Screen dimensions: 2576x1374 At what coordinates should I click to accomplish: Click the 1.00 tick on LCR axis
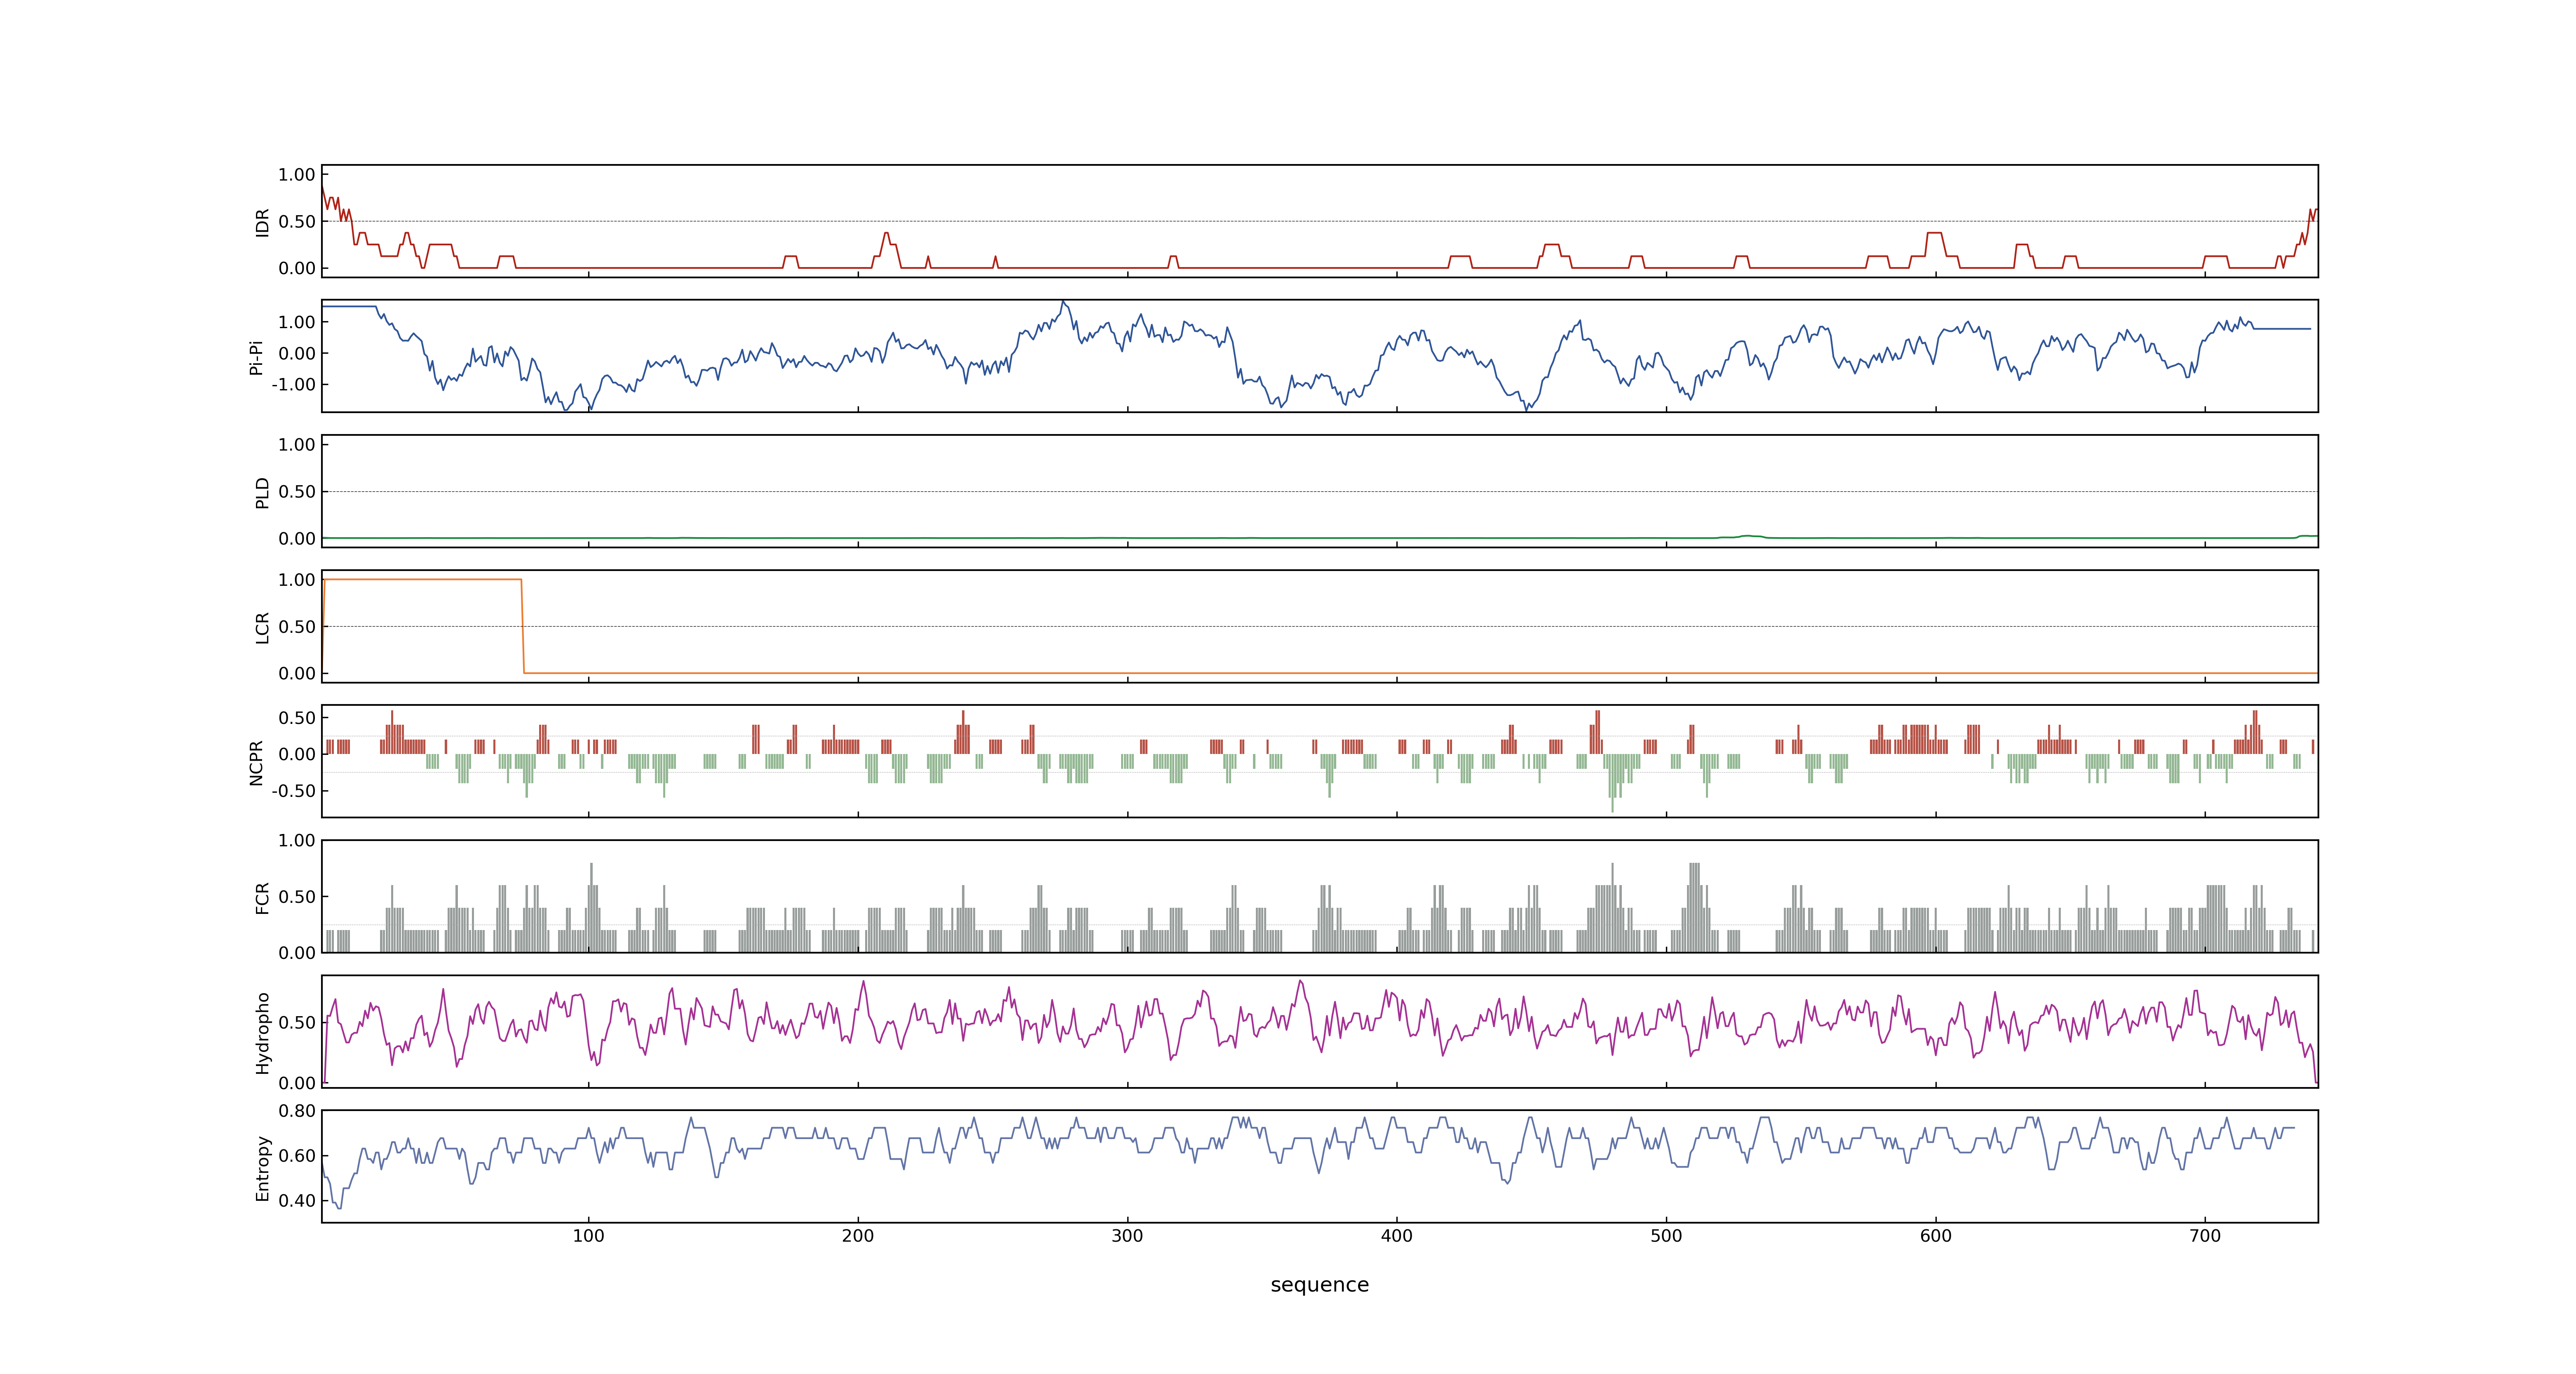point(297,580)
